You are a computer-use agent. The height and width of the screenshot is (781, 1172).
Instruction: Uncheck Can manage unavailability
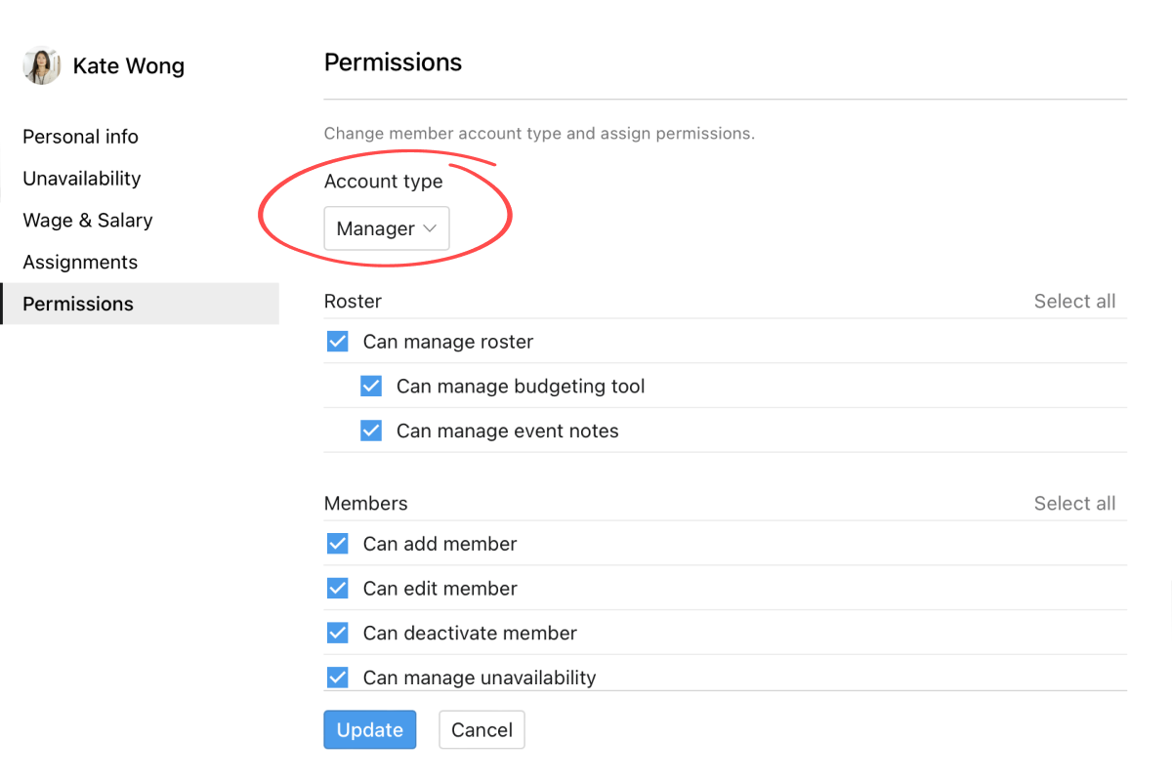[337, 677]
